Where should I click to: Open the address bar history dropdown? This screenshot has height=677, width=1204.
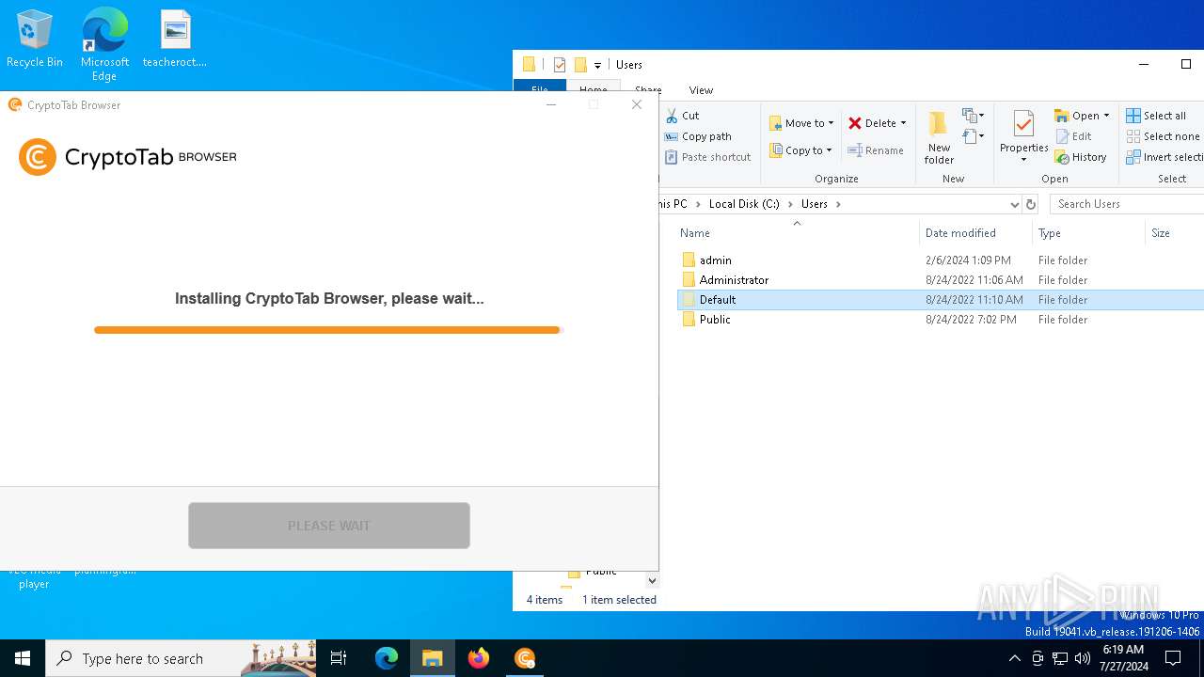[x=1014, y=204]
